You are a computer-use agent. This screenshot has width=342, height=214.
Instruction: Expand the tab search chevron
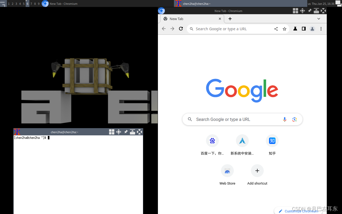pyautogui.click(x=319, y=19)
